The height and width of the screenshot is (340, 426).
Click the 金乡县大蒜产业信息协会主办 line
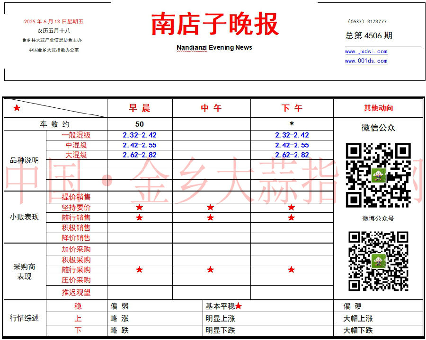pyautogui.click(x=52, y=40)
